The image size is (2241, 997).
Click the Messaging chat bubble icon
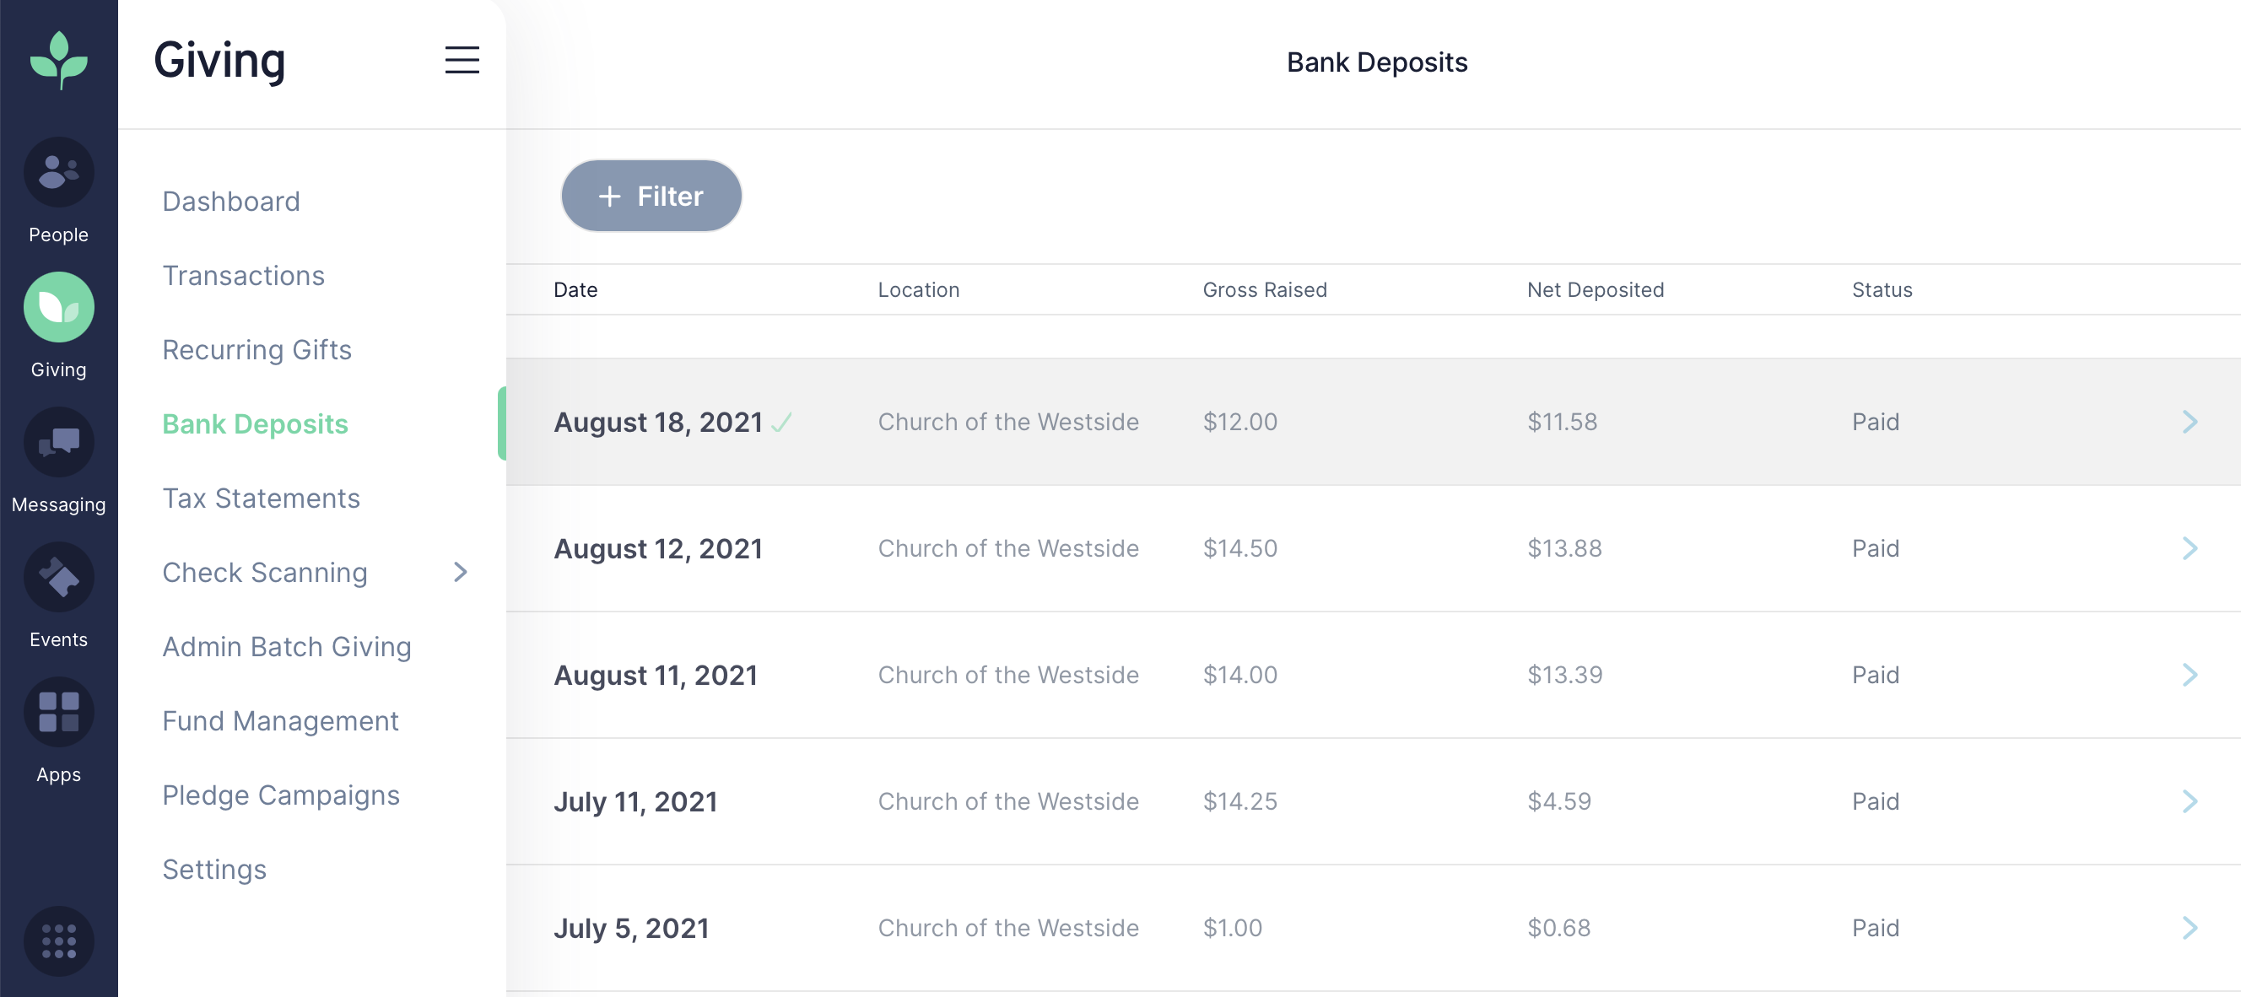tap(57, 442)
